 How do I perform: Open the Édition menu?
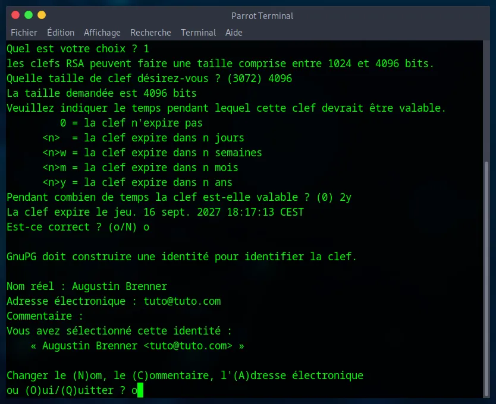pyautogui.click(x=61, y=33)
